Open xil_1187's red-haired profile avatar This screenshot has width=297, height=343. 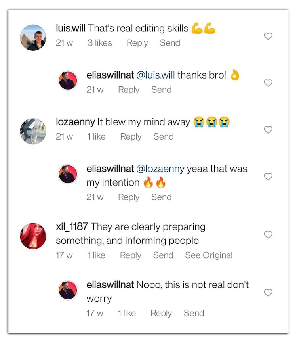click(x=33, y=236)
